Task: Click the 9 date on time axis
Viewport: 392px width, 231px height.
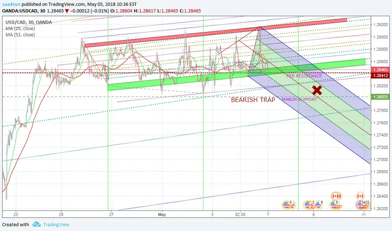Action: 313,214
